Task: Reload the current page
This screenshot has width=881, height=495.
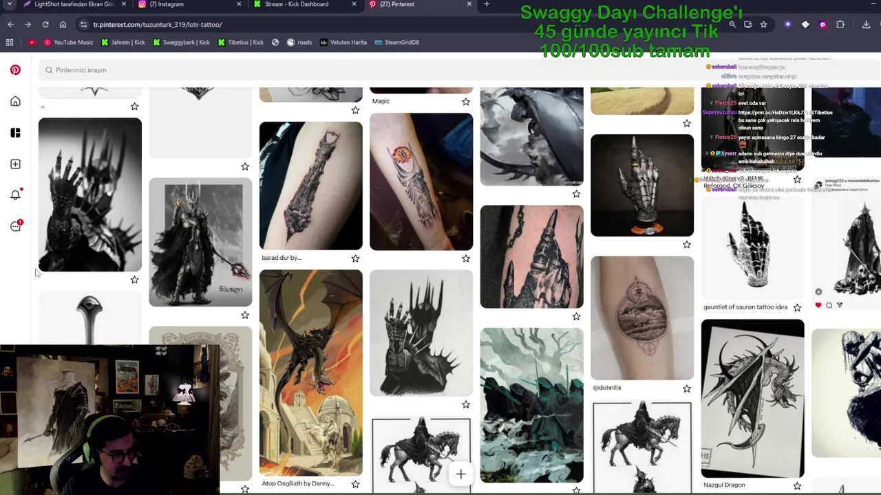Action: pos(45,25)
